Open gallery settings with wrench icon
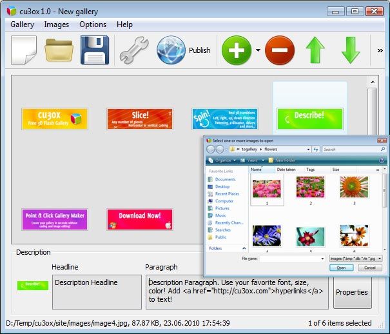This screenshot has width=390, height=334. click(134, 50)
